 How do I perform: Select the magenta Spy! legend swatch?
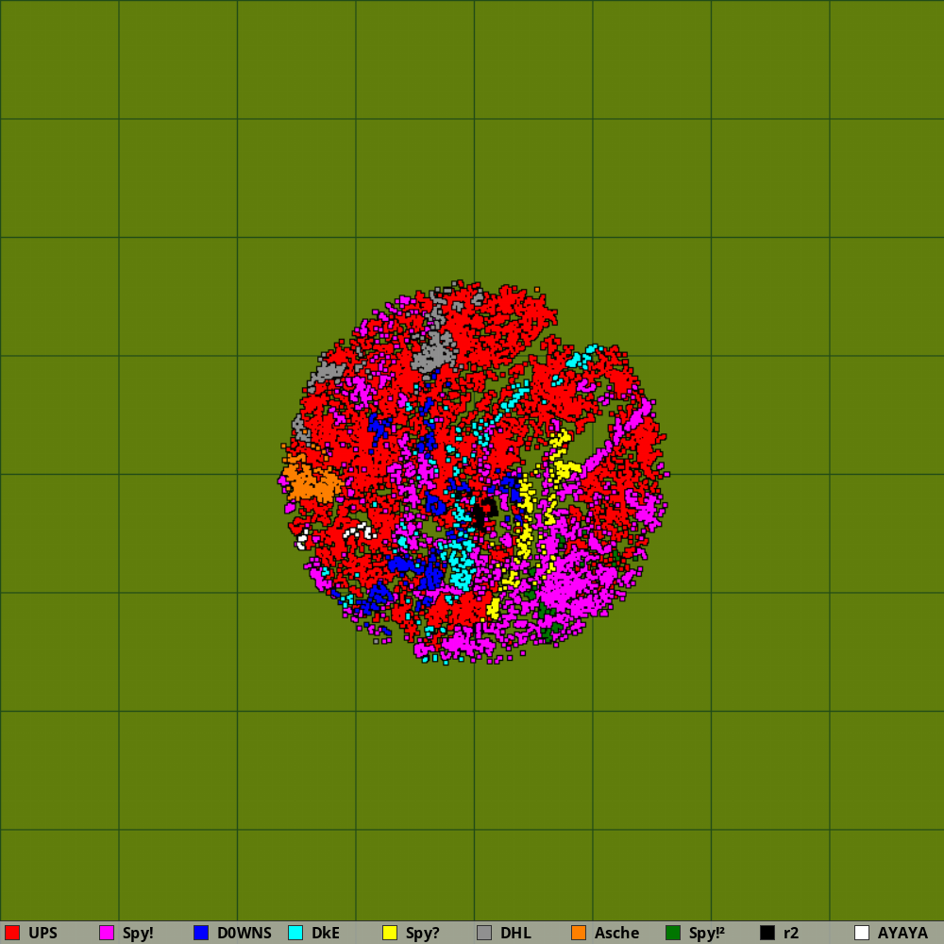(107, 933)
